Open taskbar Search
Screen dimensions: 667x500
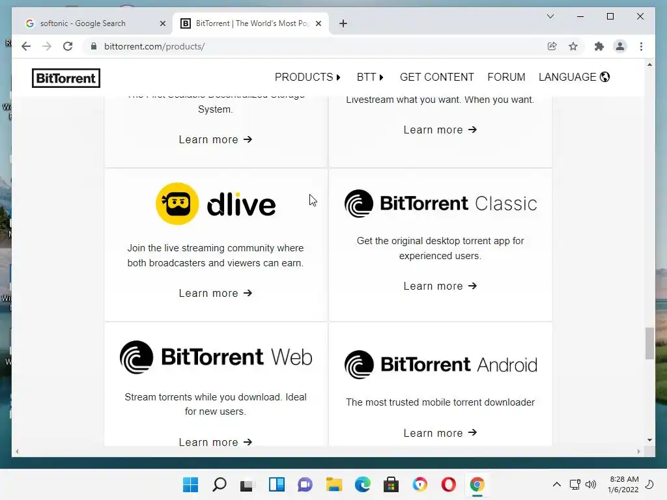pyautogui.click(x=220, y=484)
